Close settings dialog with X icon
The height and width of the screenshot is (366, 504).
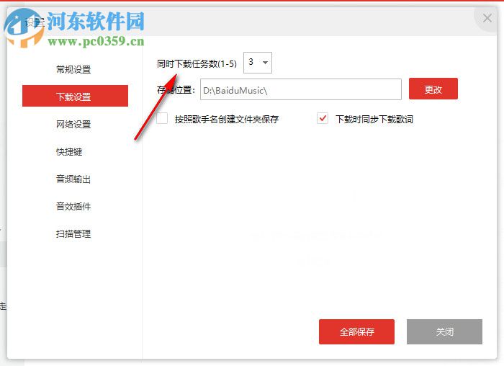487,18
